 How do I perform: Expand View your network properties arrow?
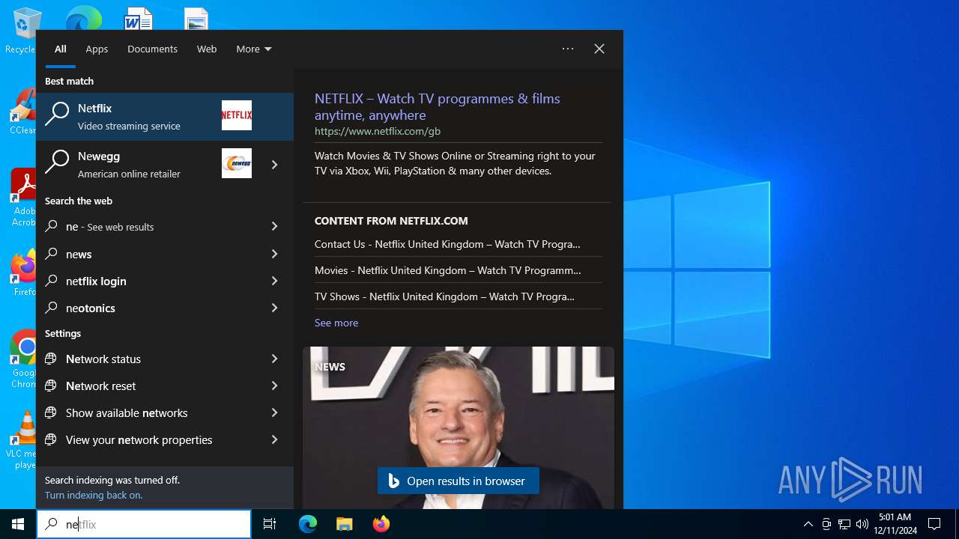point(275,439)
